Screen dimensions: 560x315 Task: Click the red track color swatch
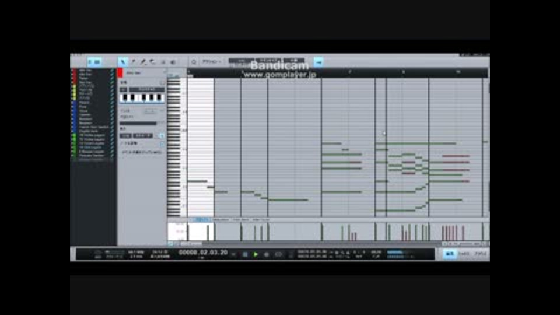[x=120, y=73]
